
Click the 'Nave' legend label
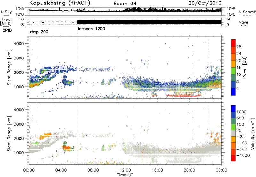[244, 22]
